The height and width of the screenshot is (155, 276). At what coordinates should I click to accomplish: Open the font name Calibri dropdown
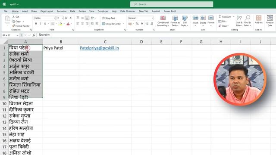54,18
